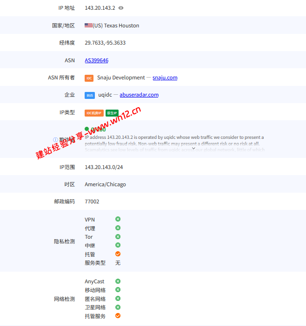Click the VPN status cross icon
Viewport: 306px width, 326px height.
(118, 219)
